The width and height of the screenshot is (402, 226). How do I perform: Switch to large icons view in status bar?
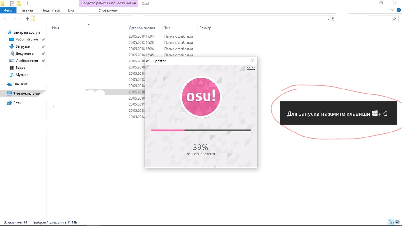point(398,222)
